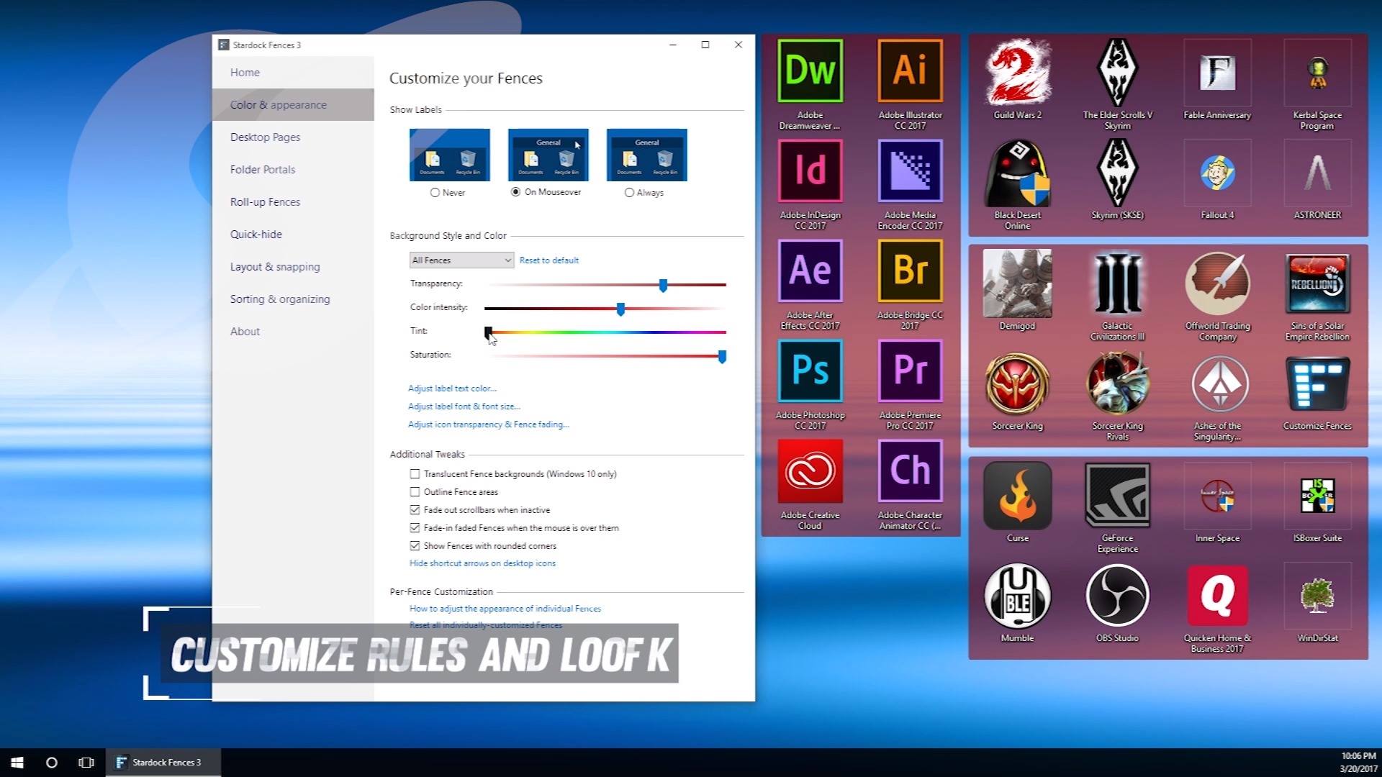Click the Transparency slider handle
Viewport: 1382px width, 777px height.
tap(663, 286)
